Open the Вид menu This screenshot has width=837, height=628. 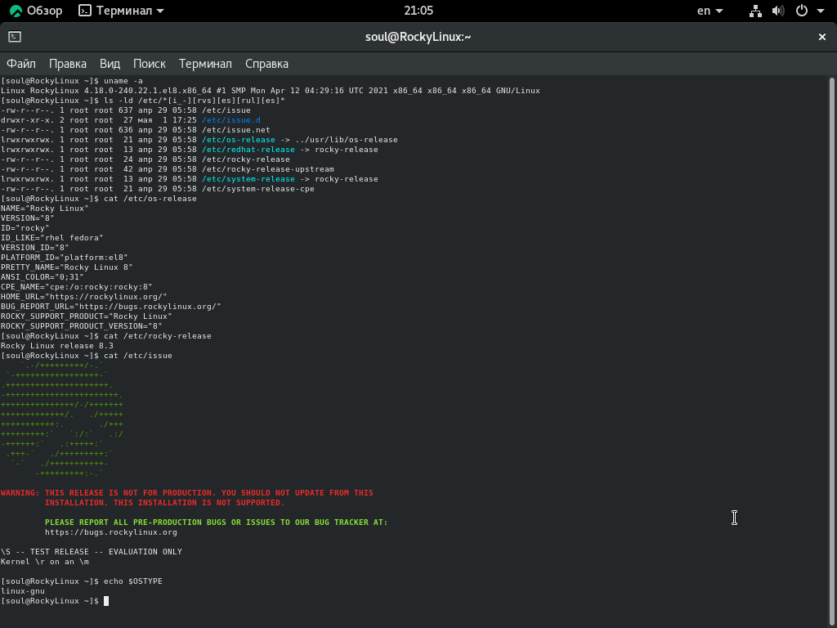pos(110,64)
